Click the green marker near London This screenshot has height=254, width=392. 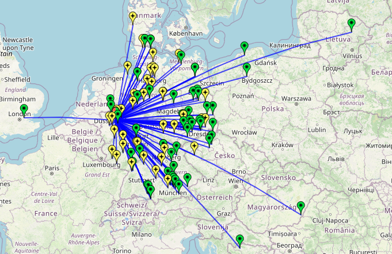pyautogui.click(x=24, y=109)
